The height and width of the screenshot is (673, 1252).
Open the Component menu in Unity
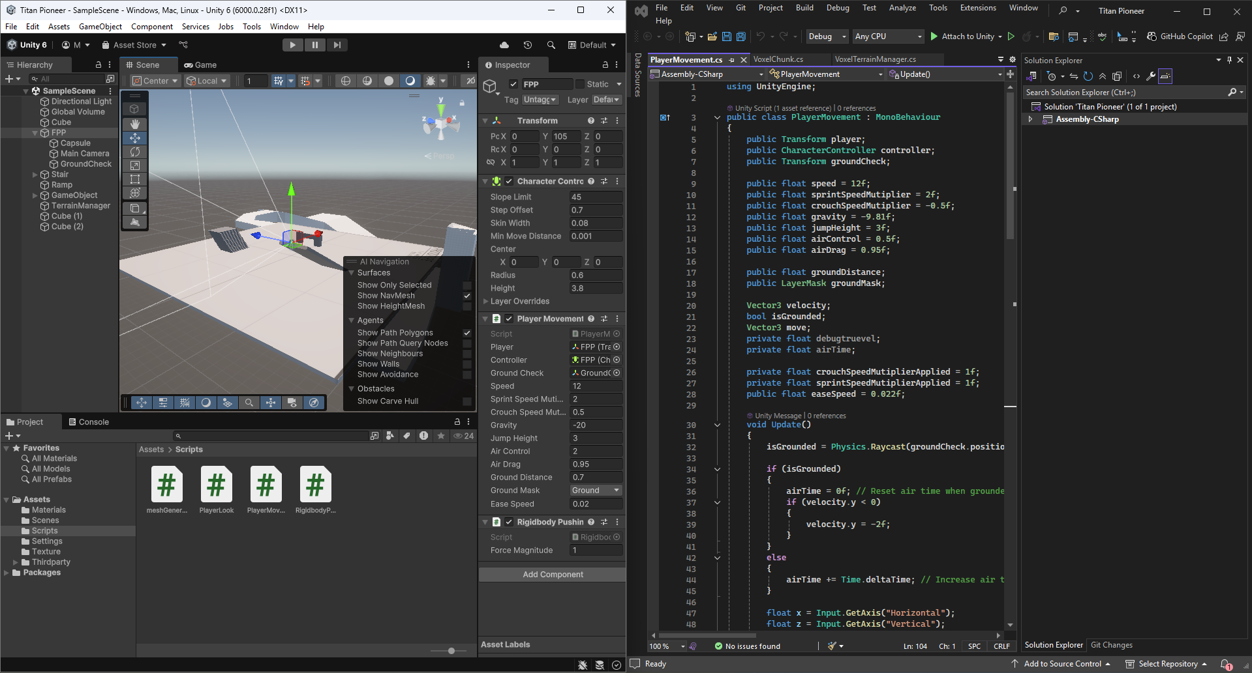click(x=152, y=27)
